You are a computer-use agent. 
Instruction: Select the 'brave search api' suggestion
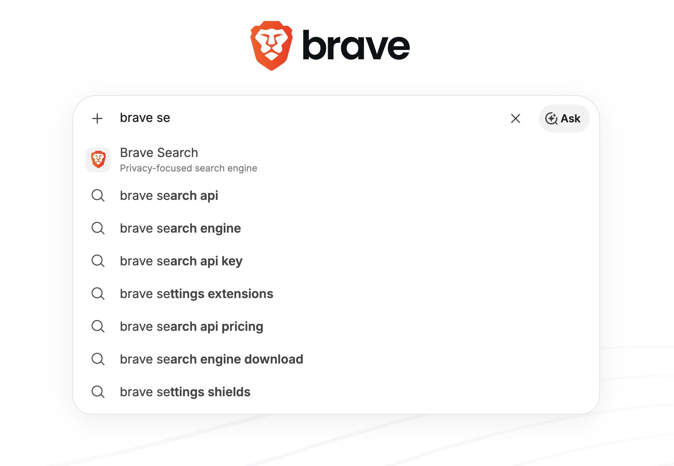(169, 196)
